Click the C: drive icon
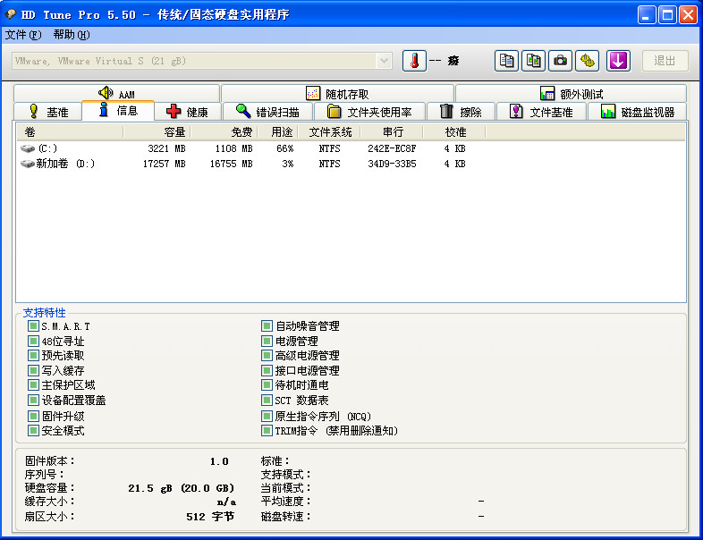 (x=28, y=148)
